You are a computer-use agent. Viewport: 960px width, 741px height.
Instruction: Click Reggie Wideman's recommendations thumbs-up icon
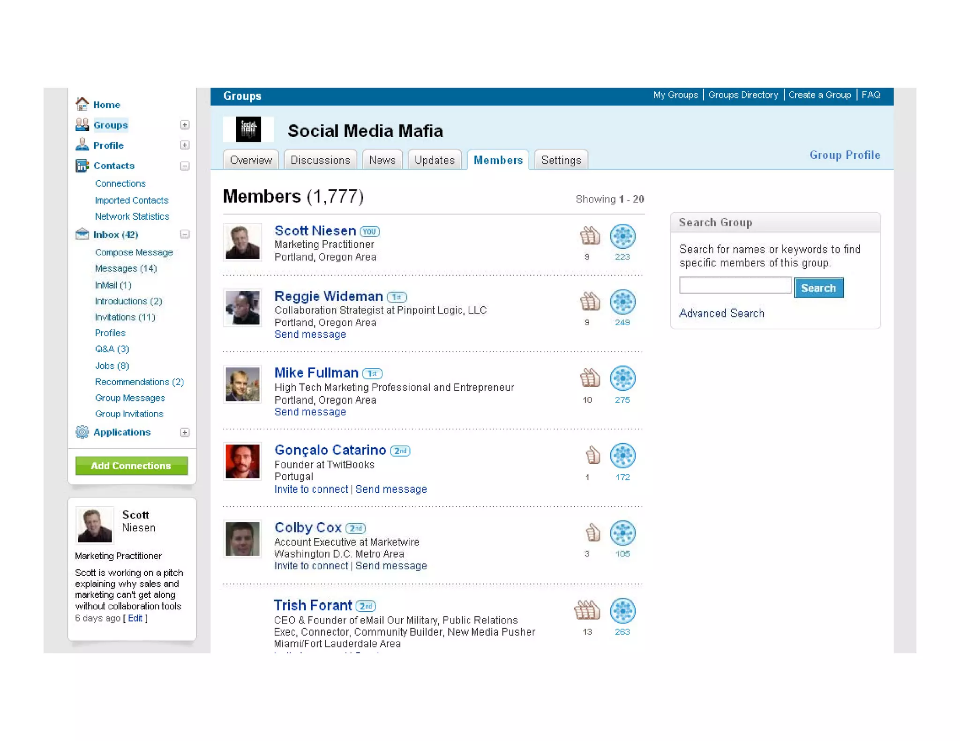click(589, 301)
